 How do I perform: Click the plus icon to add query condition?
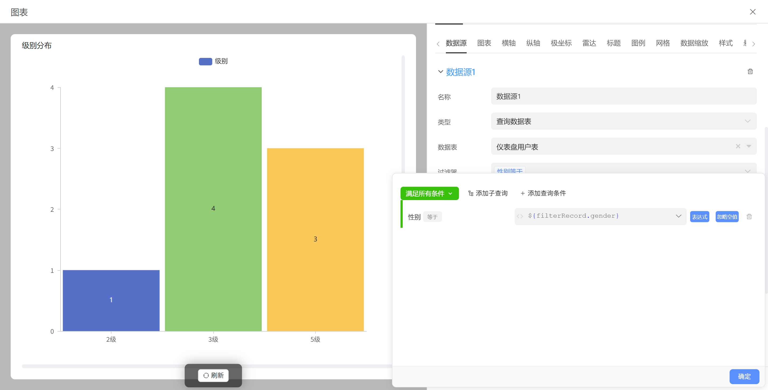coord(523,193)
